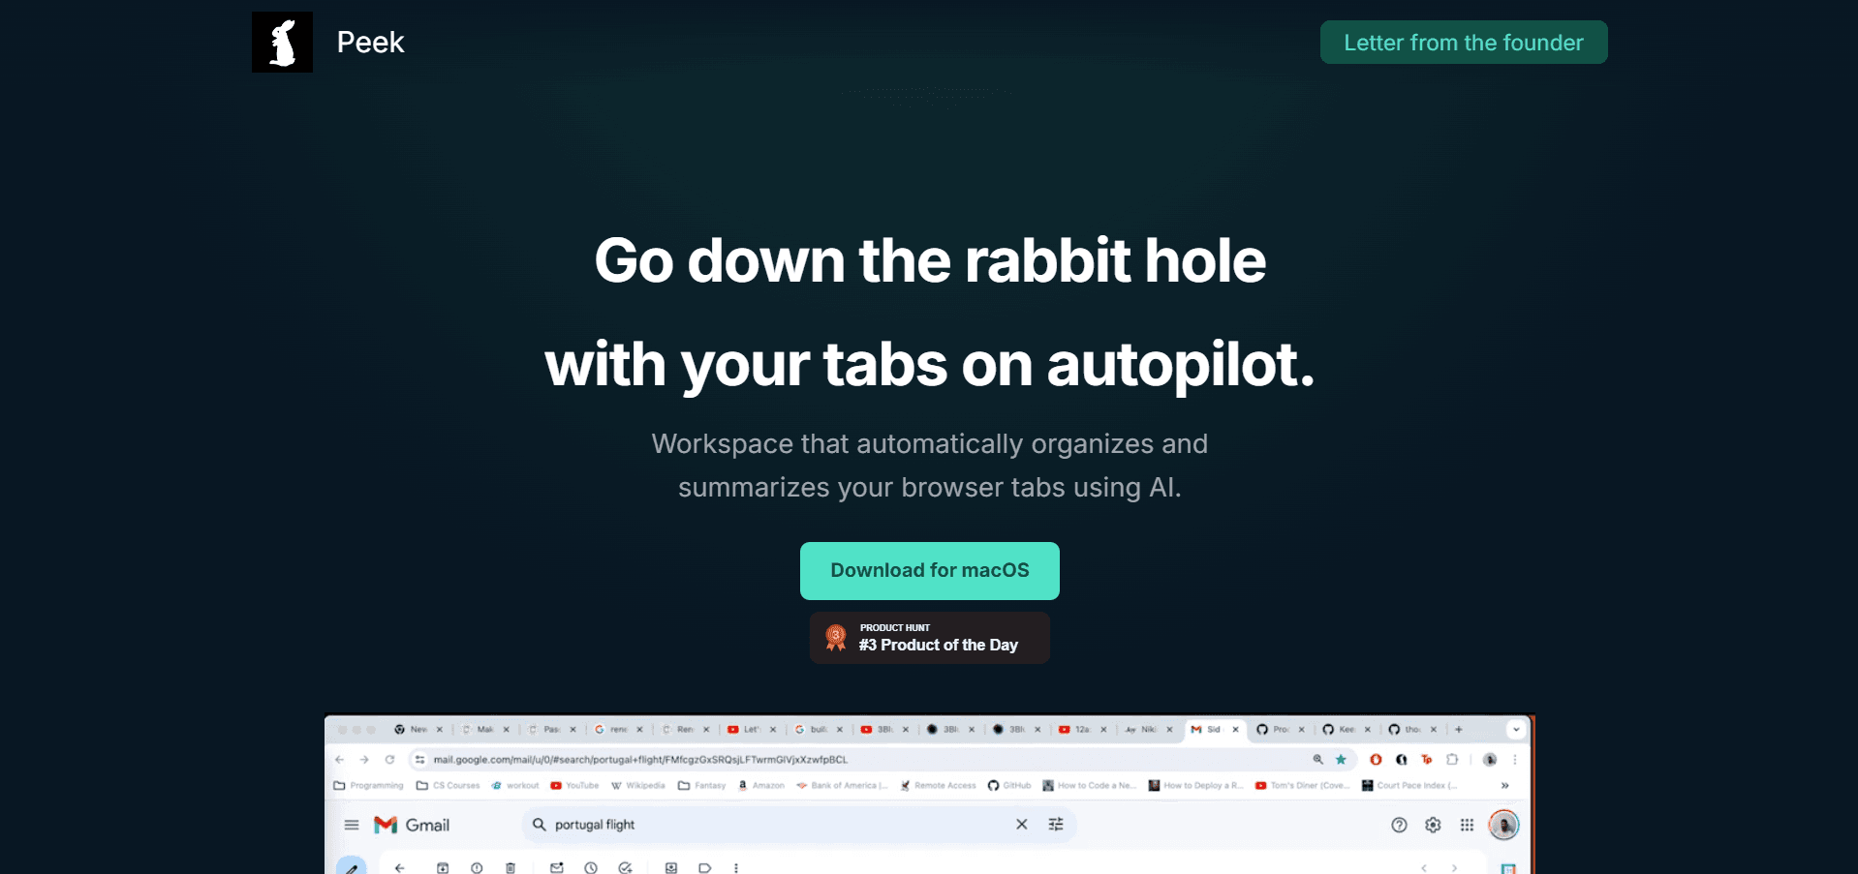Click the bookmark star in address bar
Viewport: 1858px width, 874px height.
coord(1341,760)
